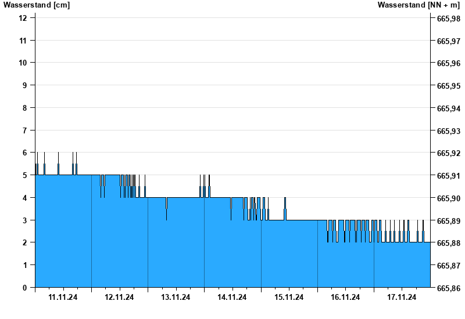Click the left axis value 10
Image resolution: width=465 pixels, height=319 pixels.
(23, 63)
